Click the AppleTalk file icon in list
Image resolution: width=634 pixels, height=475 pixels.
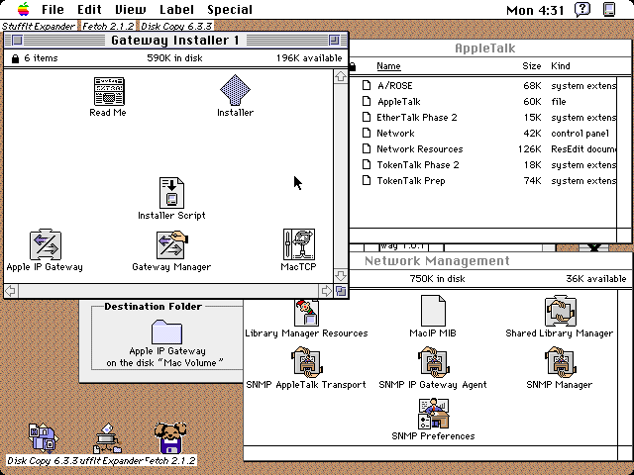coord(367,101)
